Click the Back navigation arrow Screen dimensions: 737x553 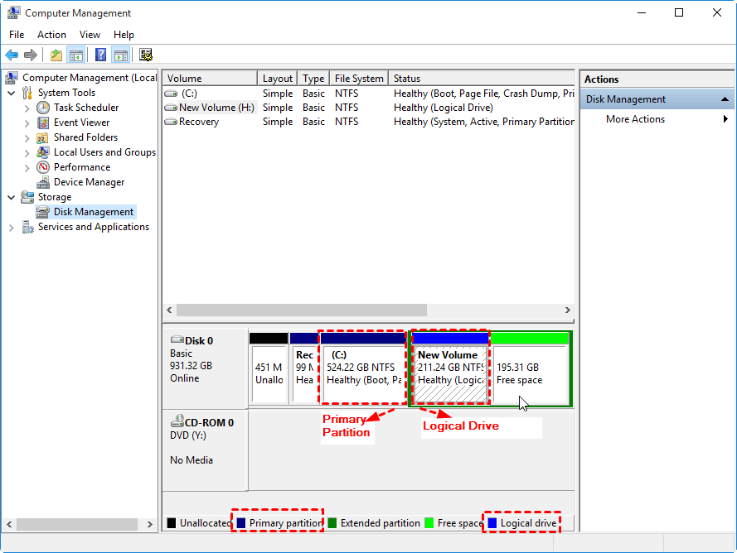pyautogui.click(x=12, y=55)
